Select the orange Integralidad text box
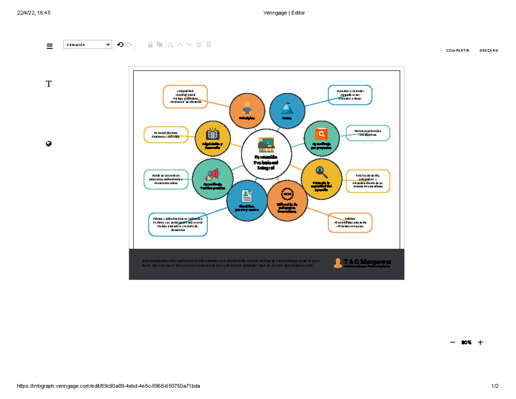The height and width of the screenshot is (399, 516). (185, 96)
